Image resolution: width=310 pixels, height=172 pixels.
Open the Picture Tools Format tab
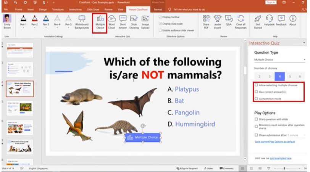(x=158, y=10)
